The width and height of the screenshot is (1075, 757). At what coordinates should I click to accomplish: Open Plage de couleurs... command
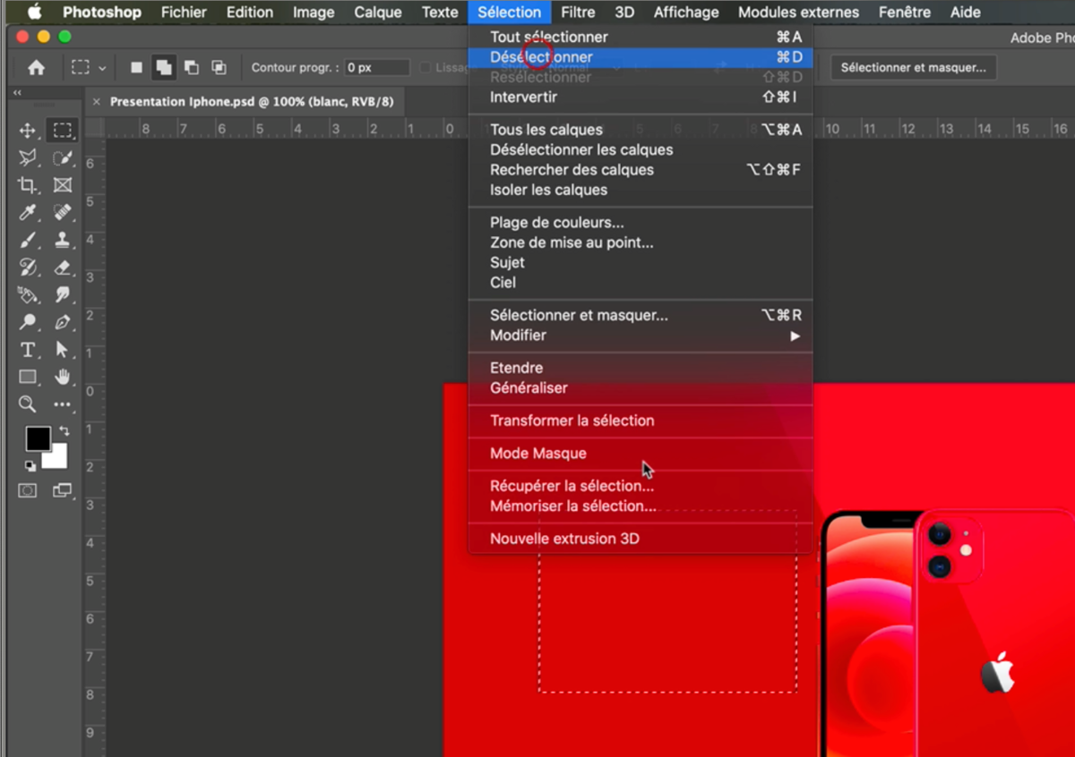[x=641, y=223]
